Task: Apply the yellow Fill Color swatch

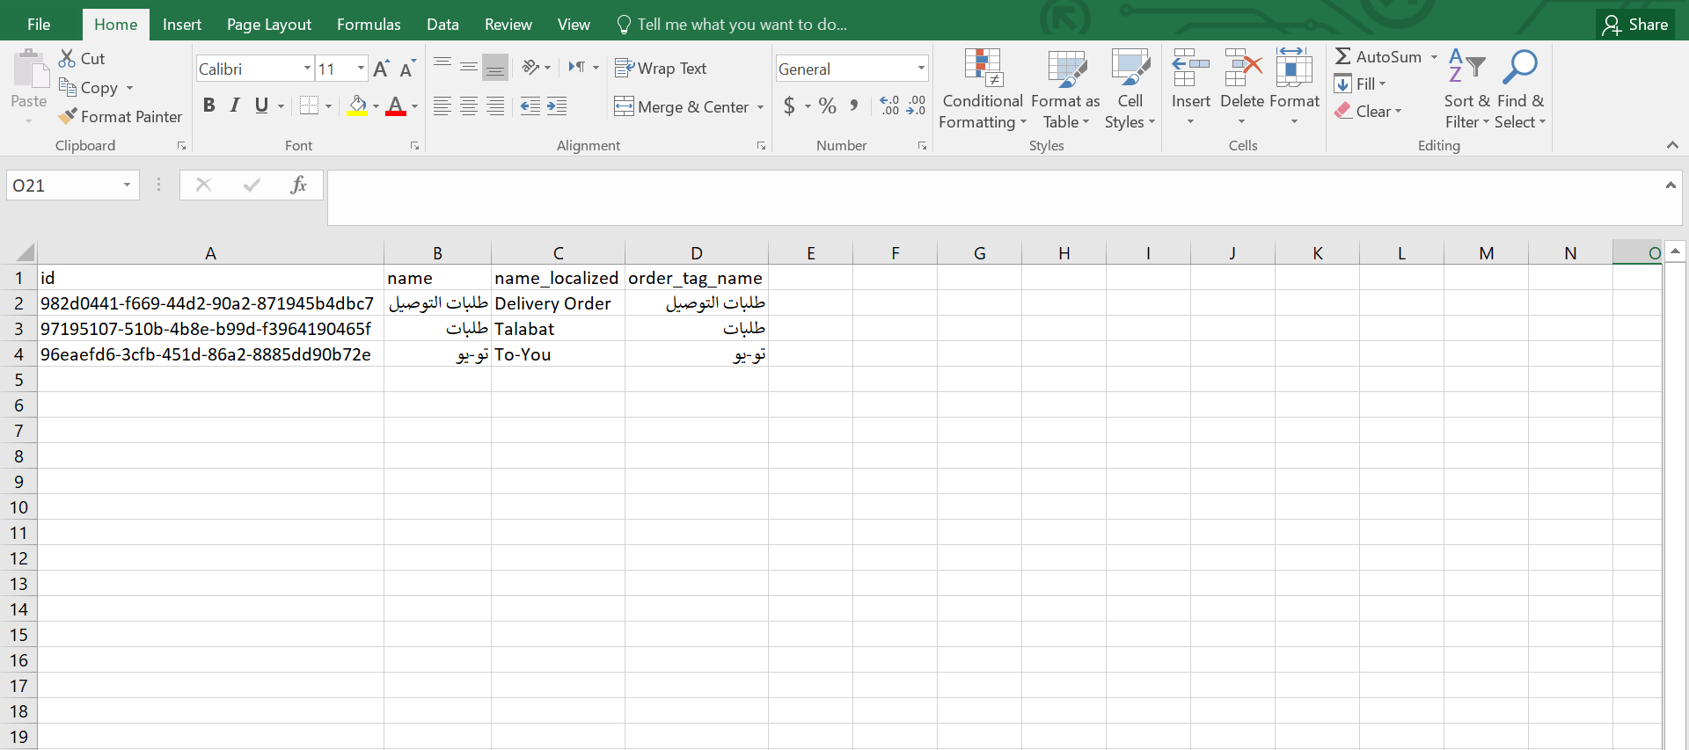Action: [x=357, y=106]
